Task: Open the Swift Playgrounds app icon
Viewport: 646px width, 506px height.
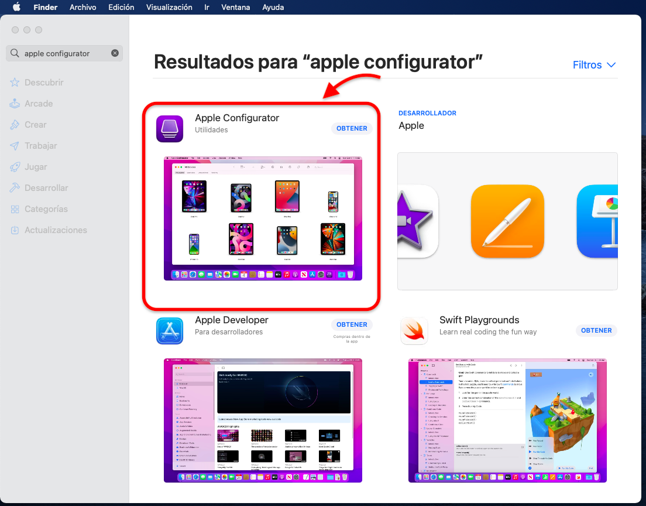Action: coord(414,330)
